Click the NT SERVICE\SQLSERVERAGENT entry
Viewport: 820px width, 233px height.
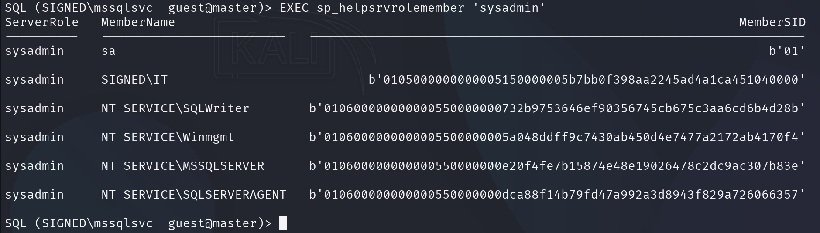193,195
